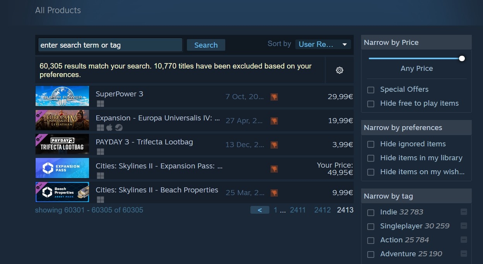Exclude the Action tag minus button
The image size is (483, 264).
click(464, 240)
